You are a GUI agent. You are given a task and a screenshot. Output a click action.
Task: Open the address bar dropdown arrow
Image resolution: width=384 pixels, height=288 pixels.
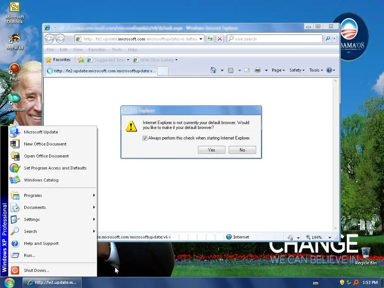(x=201, y=39)
